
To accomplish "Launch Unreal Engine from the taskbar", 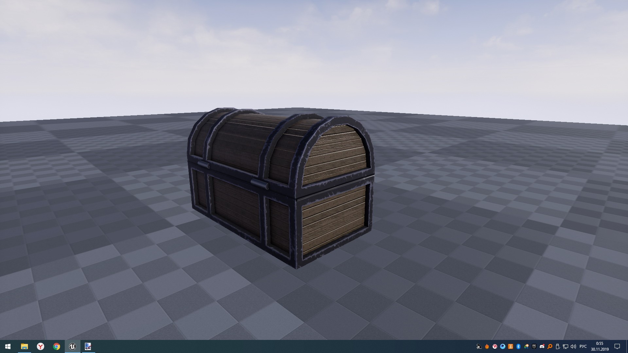I will coord(72,346).
